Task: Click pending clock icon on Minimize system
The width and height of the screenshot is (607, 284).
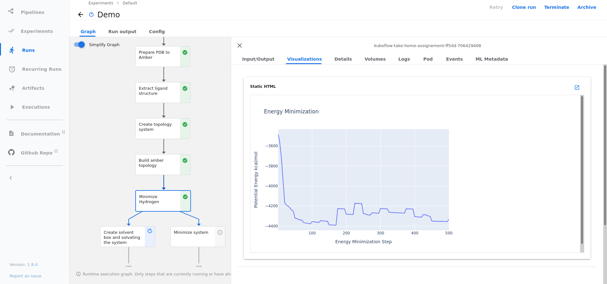Action: point(220,233)
